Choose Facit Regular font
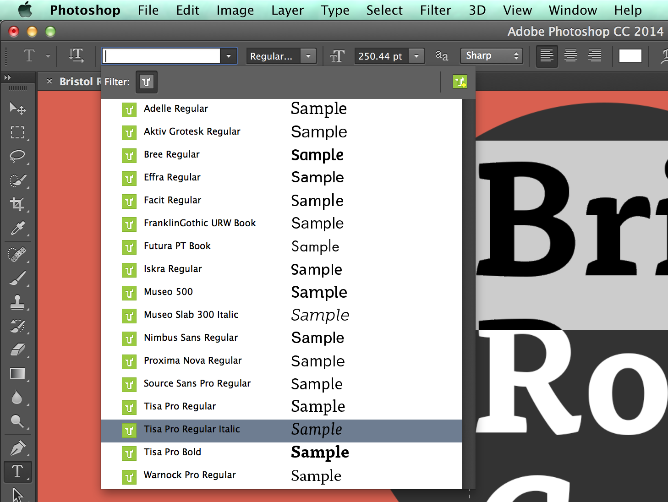 [x=281, y=200]
